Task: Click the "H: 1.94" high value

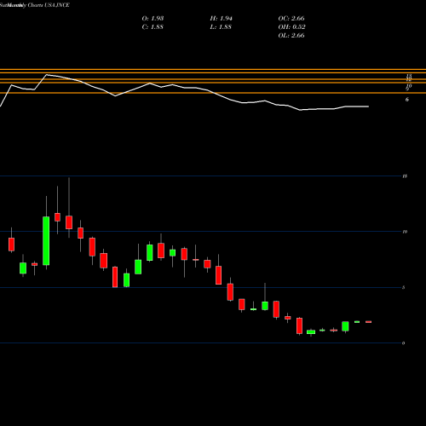Action: coord(222,19)
